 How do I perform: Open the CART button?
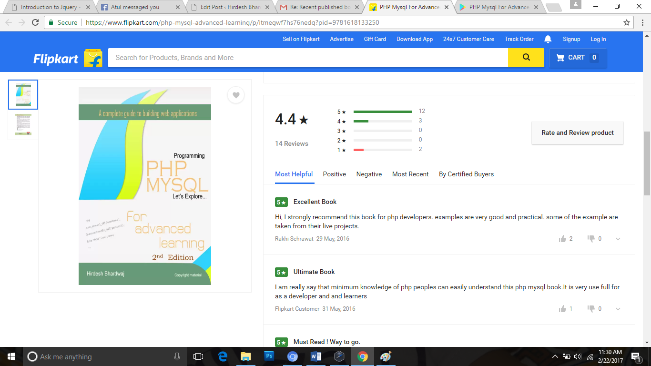tap(578, 58)
